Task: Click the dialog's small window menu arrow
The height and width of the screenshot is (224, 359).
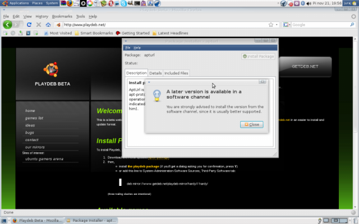Action: point(149,82)
